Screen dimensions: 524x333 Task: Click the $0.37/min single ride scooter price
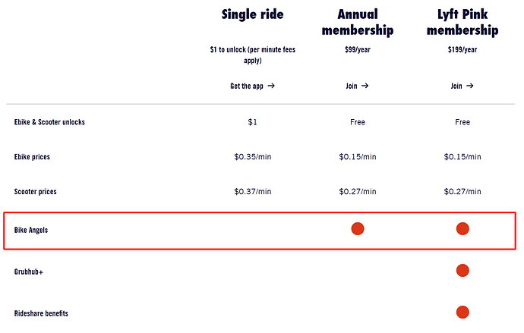coord(252,192)
